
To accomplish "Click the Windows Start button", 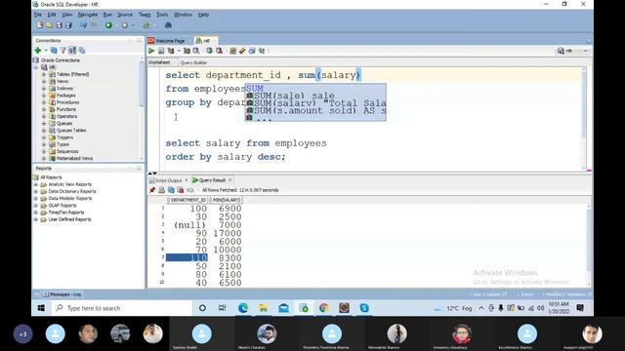I will point(41,308).
